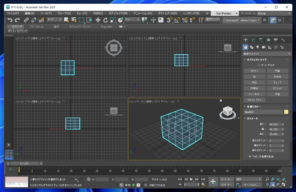Enable the オート グリッド checkbox

[x=259, y=65]
